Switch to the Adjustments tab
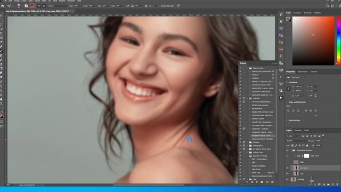 303,71
